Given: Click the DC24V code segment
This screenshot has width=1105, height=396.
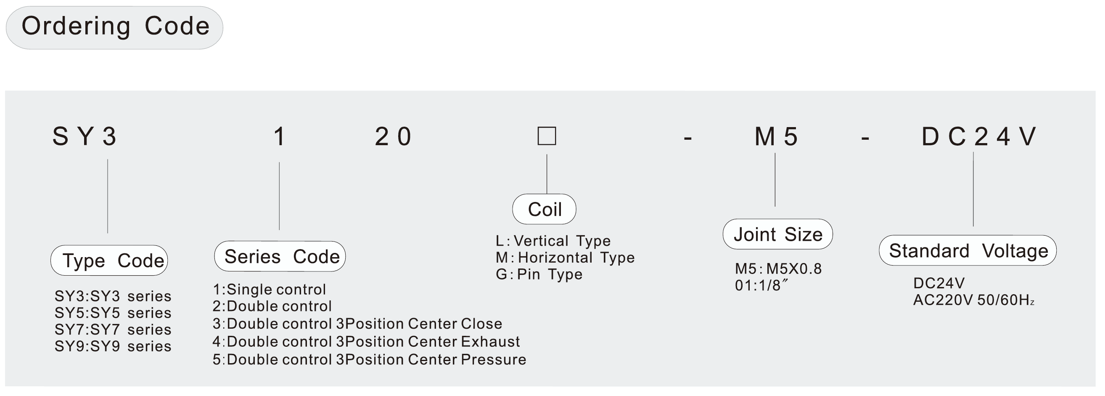Looking at the screenshot, I should tap(979, 137).
